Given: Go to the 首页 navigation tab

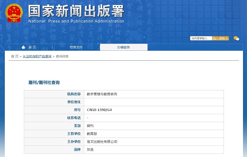Looking at the screenshot, I should point(32,47).
